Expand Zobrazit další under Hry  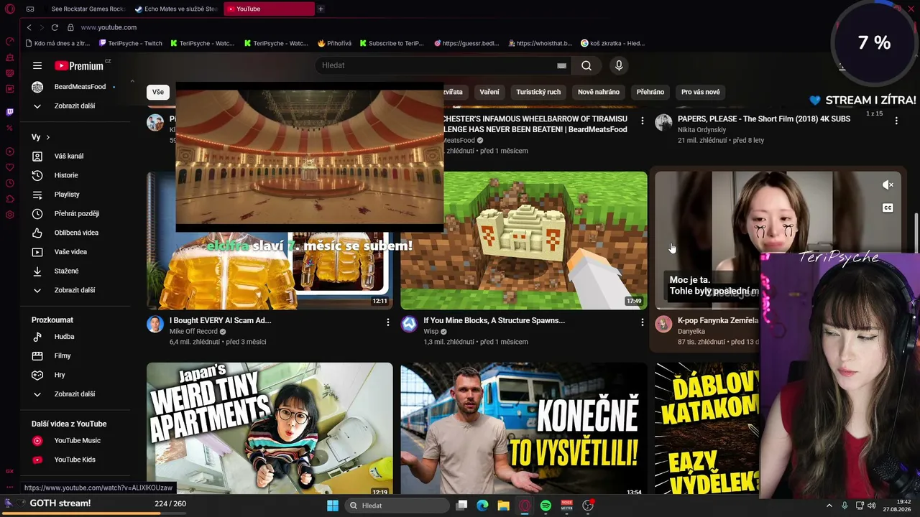75,394
